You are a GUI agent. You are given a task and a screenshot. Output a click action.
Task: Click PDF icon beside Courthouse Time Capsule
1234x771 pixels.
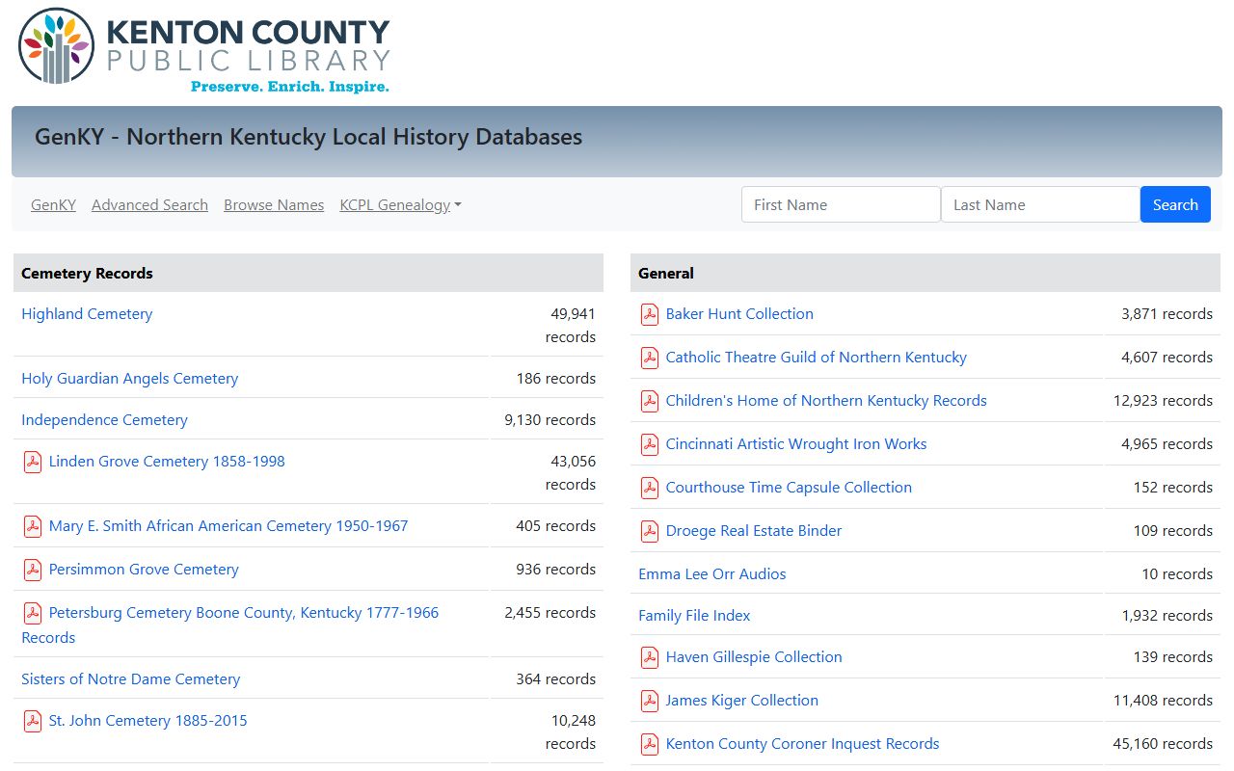pos(650,488)
